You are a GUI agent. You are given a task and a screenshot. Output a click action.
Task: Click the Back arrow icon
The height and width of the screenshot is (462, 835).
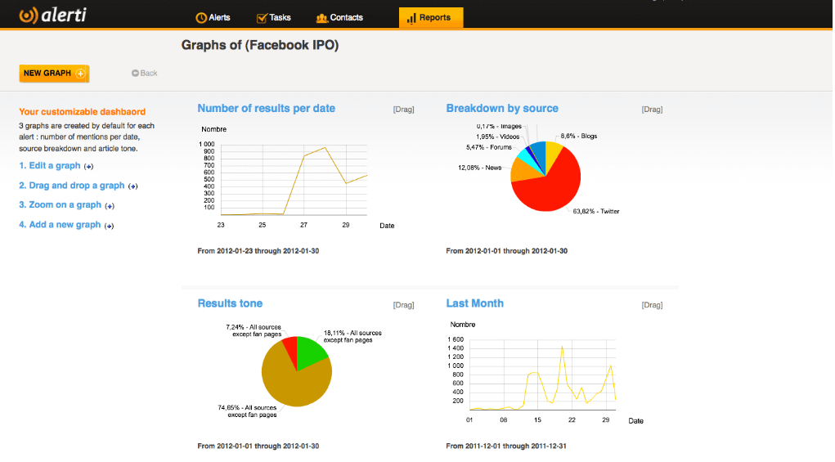point(135,73)
